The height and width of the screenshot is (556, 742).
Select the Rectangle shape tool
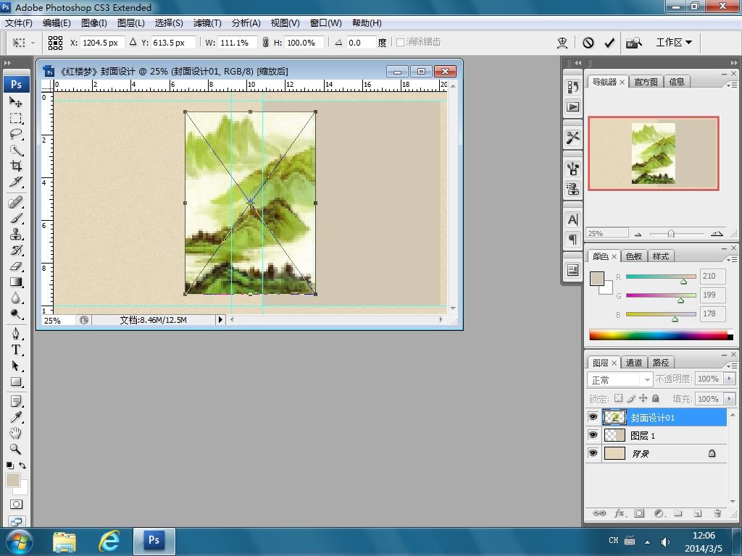[x=16, y=382]
